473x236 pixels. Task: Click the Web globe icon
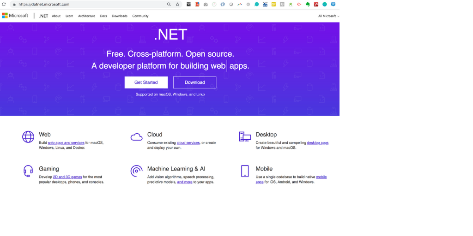[x=28, y=136]
